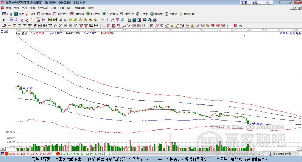Click the small black dropdown triangle above chart

pyautogui.click(x=245, y=35)
